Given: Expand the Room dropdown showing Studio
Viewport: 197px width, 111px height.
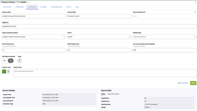Looking at the screenshot, I should point(99,37).
